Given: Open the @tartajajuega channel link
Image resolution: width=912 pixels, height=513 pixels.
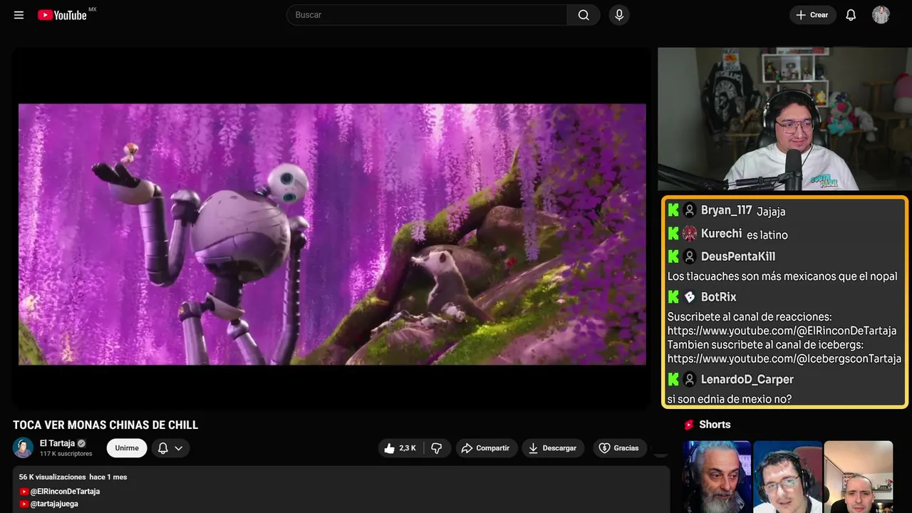Looking at the screenshot, I should point(54,504).
